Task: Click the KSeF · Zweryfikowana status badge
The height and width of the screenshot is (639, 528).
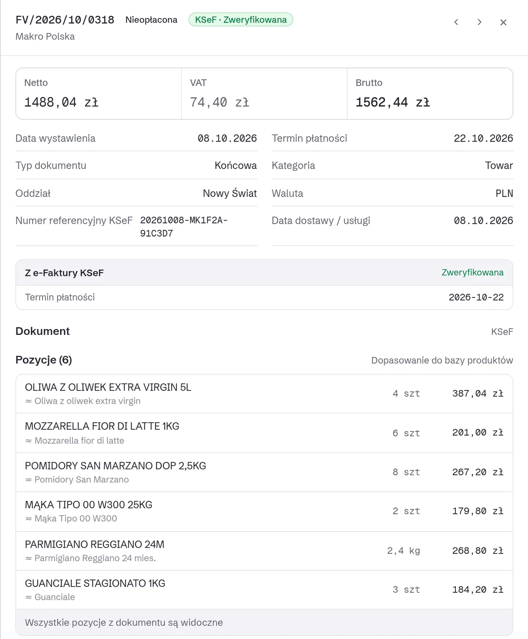Action: (241, 20)
